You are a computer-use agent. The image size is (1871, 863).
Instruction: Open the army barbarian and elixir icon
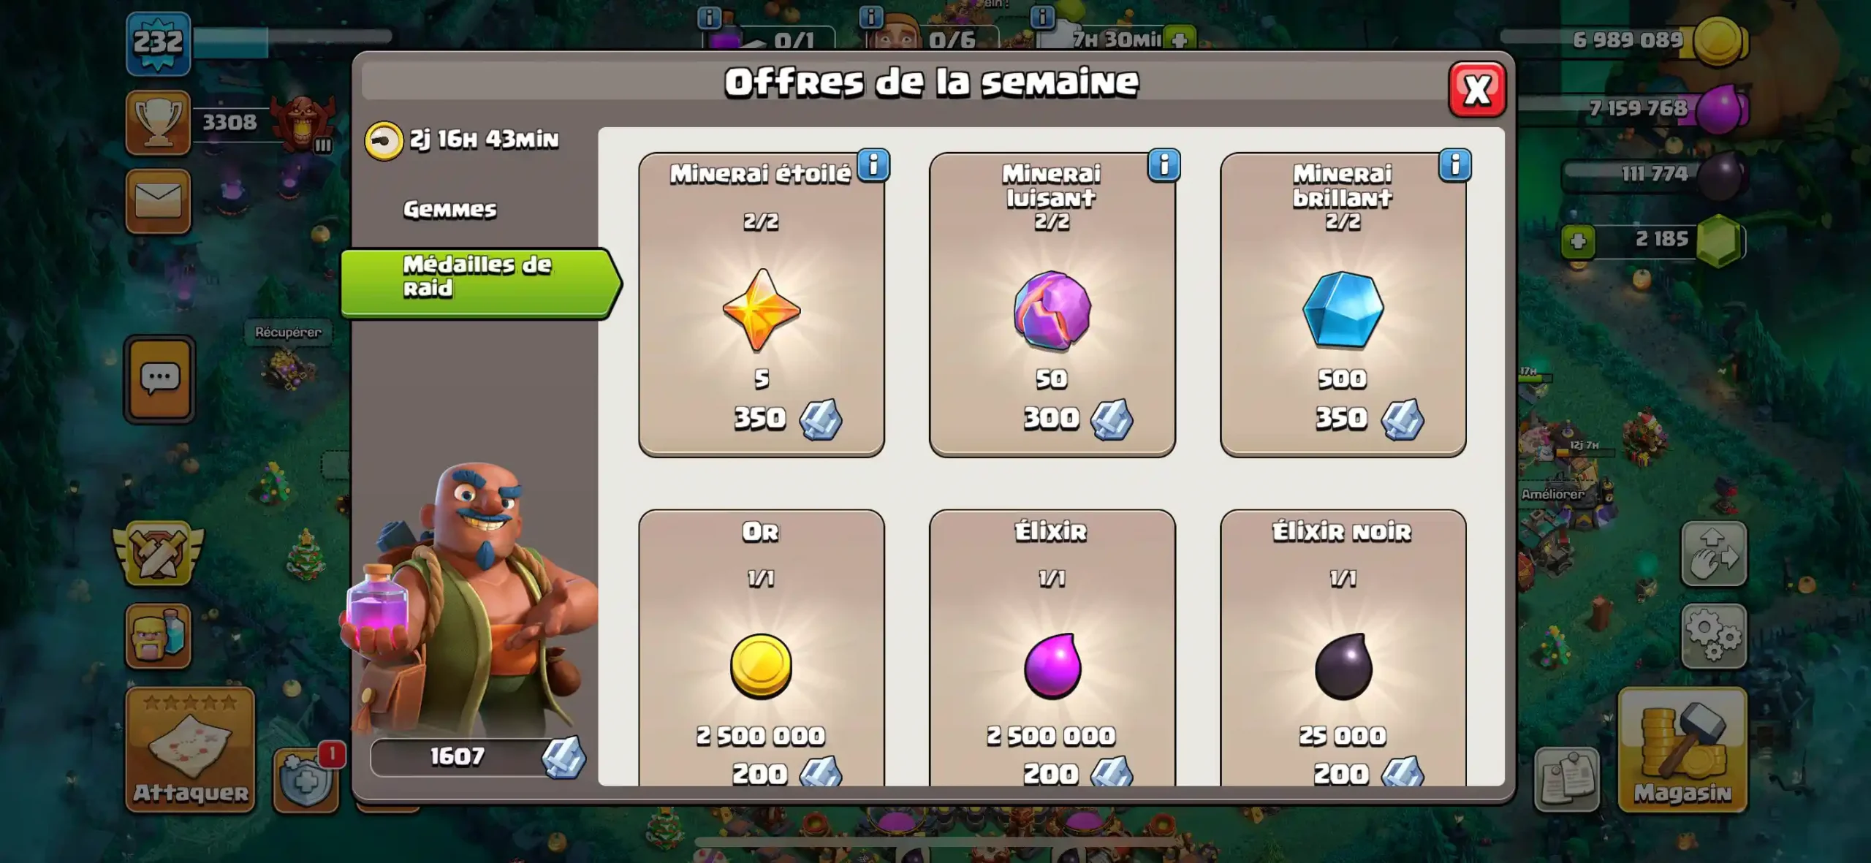(158, 636)
